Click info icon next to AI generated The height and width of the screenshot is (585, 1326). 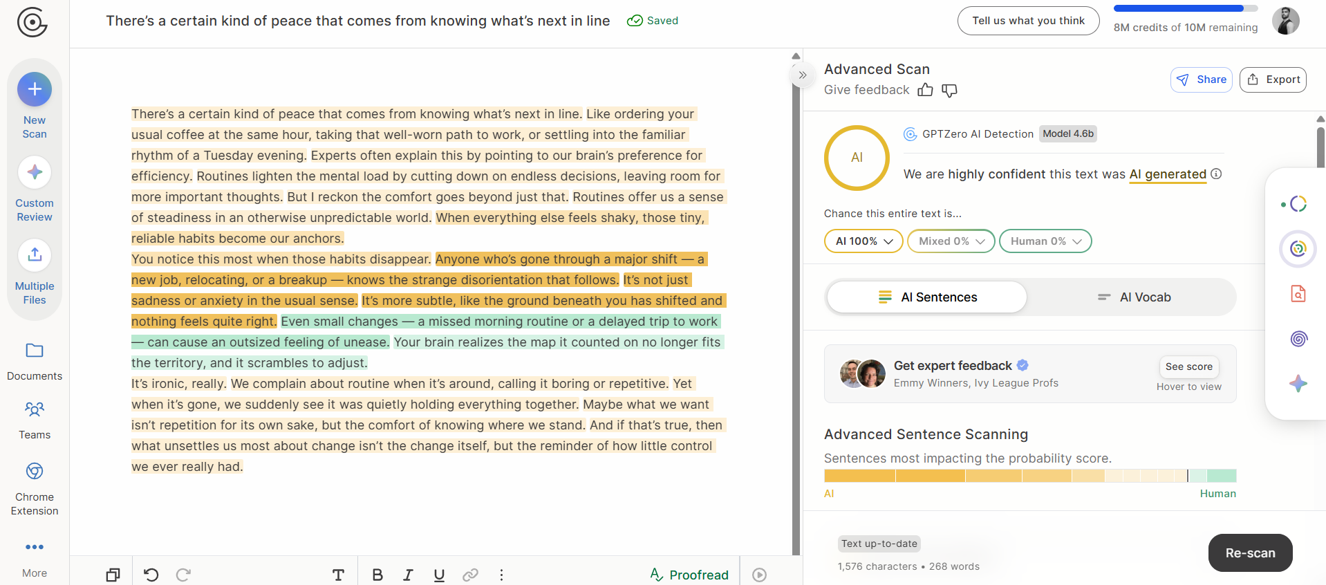pyautogui.click(x=1216, y=174)
